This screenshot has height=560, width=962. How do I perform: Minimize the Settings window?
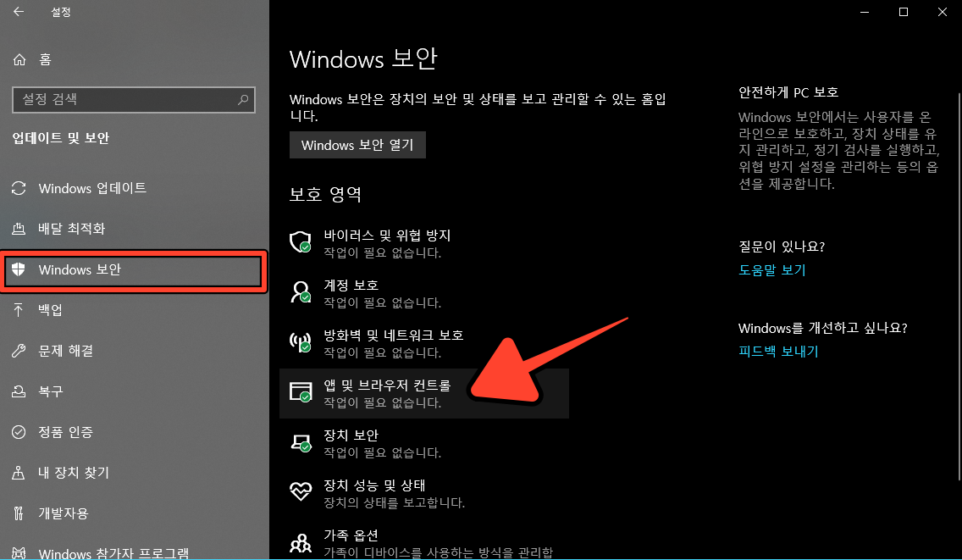coord(865,12)
